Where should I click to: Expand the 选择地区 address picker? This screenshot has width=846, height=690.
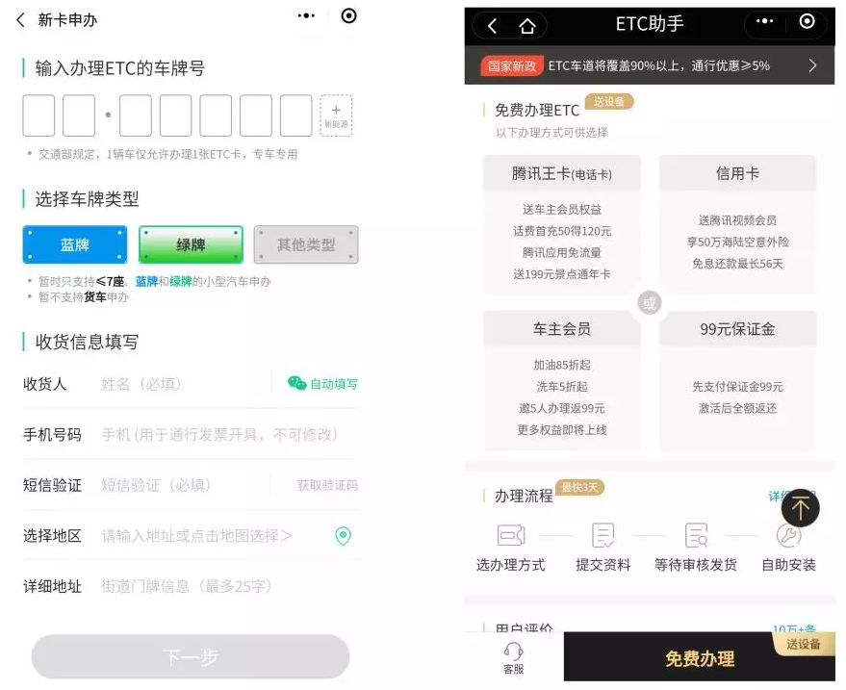(192, 535)
